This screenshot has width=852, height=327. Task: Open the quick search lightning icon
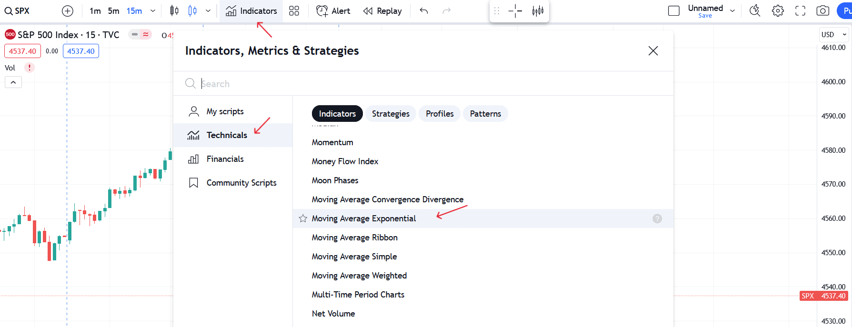[x=755, y=11]
